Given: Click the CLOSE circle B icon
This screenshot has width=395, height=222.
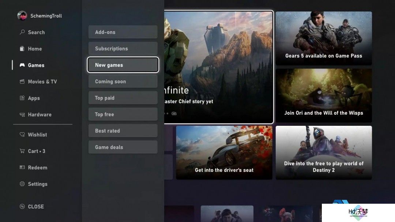Looking at the screenshot, I should 22,206.
